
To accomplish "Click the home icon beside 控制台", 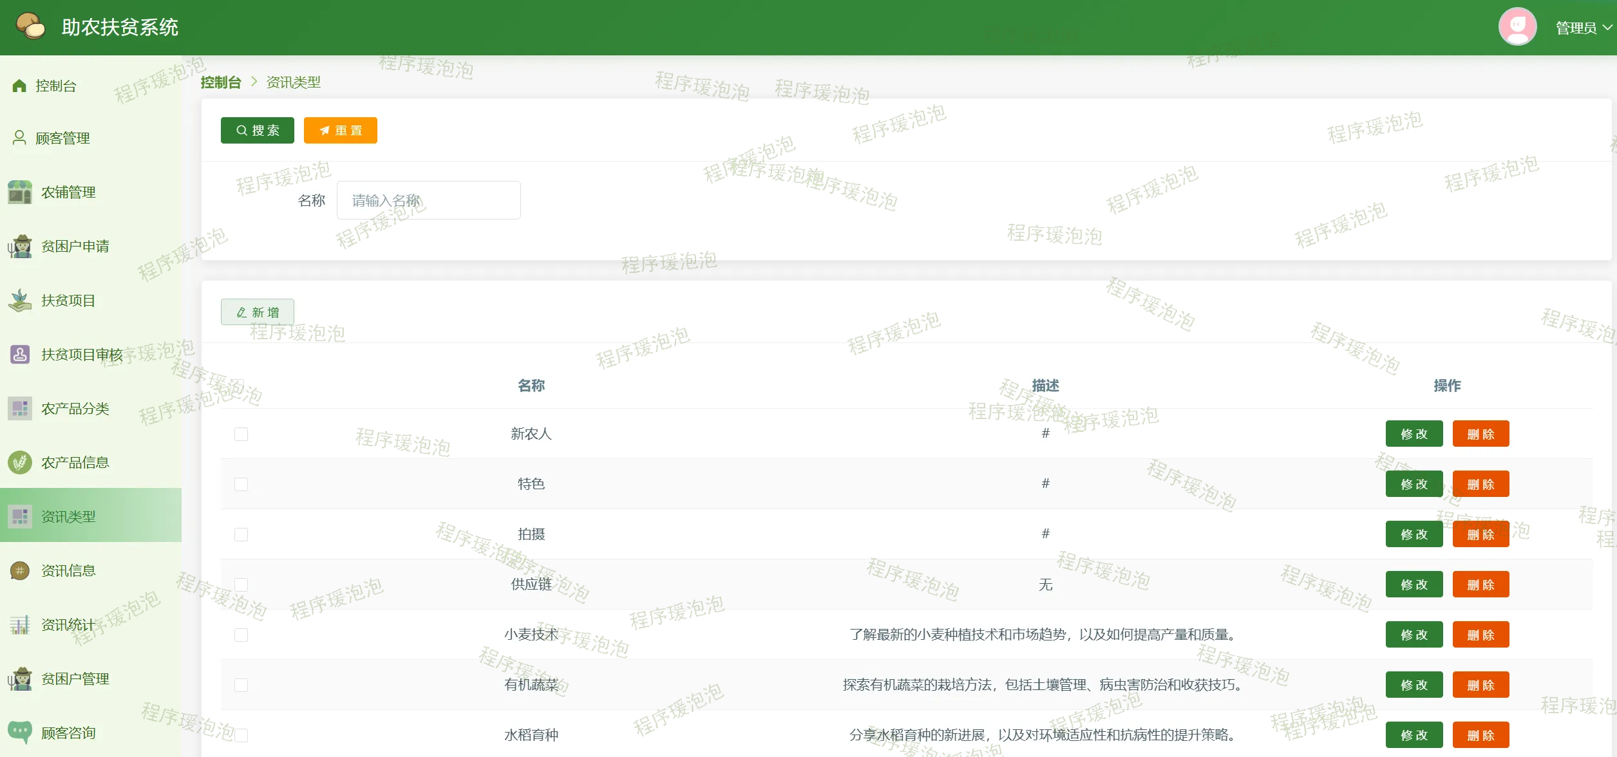I will coord(19,86).
